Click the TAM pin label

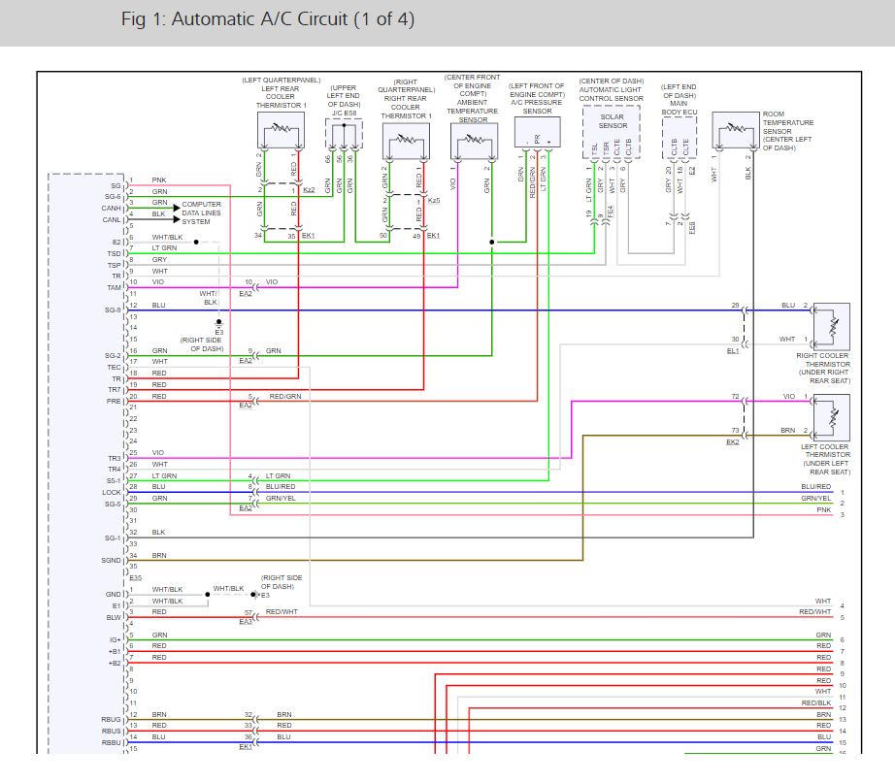(114, 287)
